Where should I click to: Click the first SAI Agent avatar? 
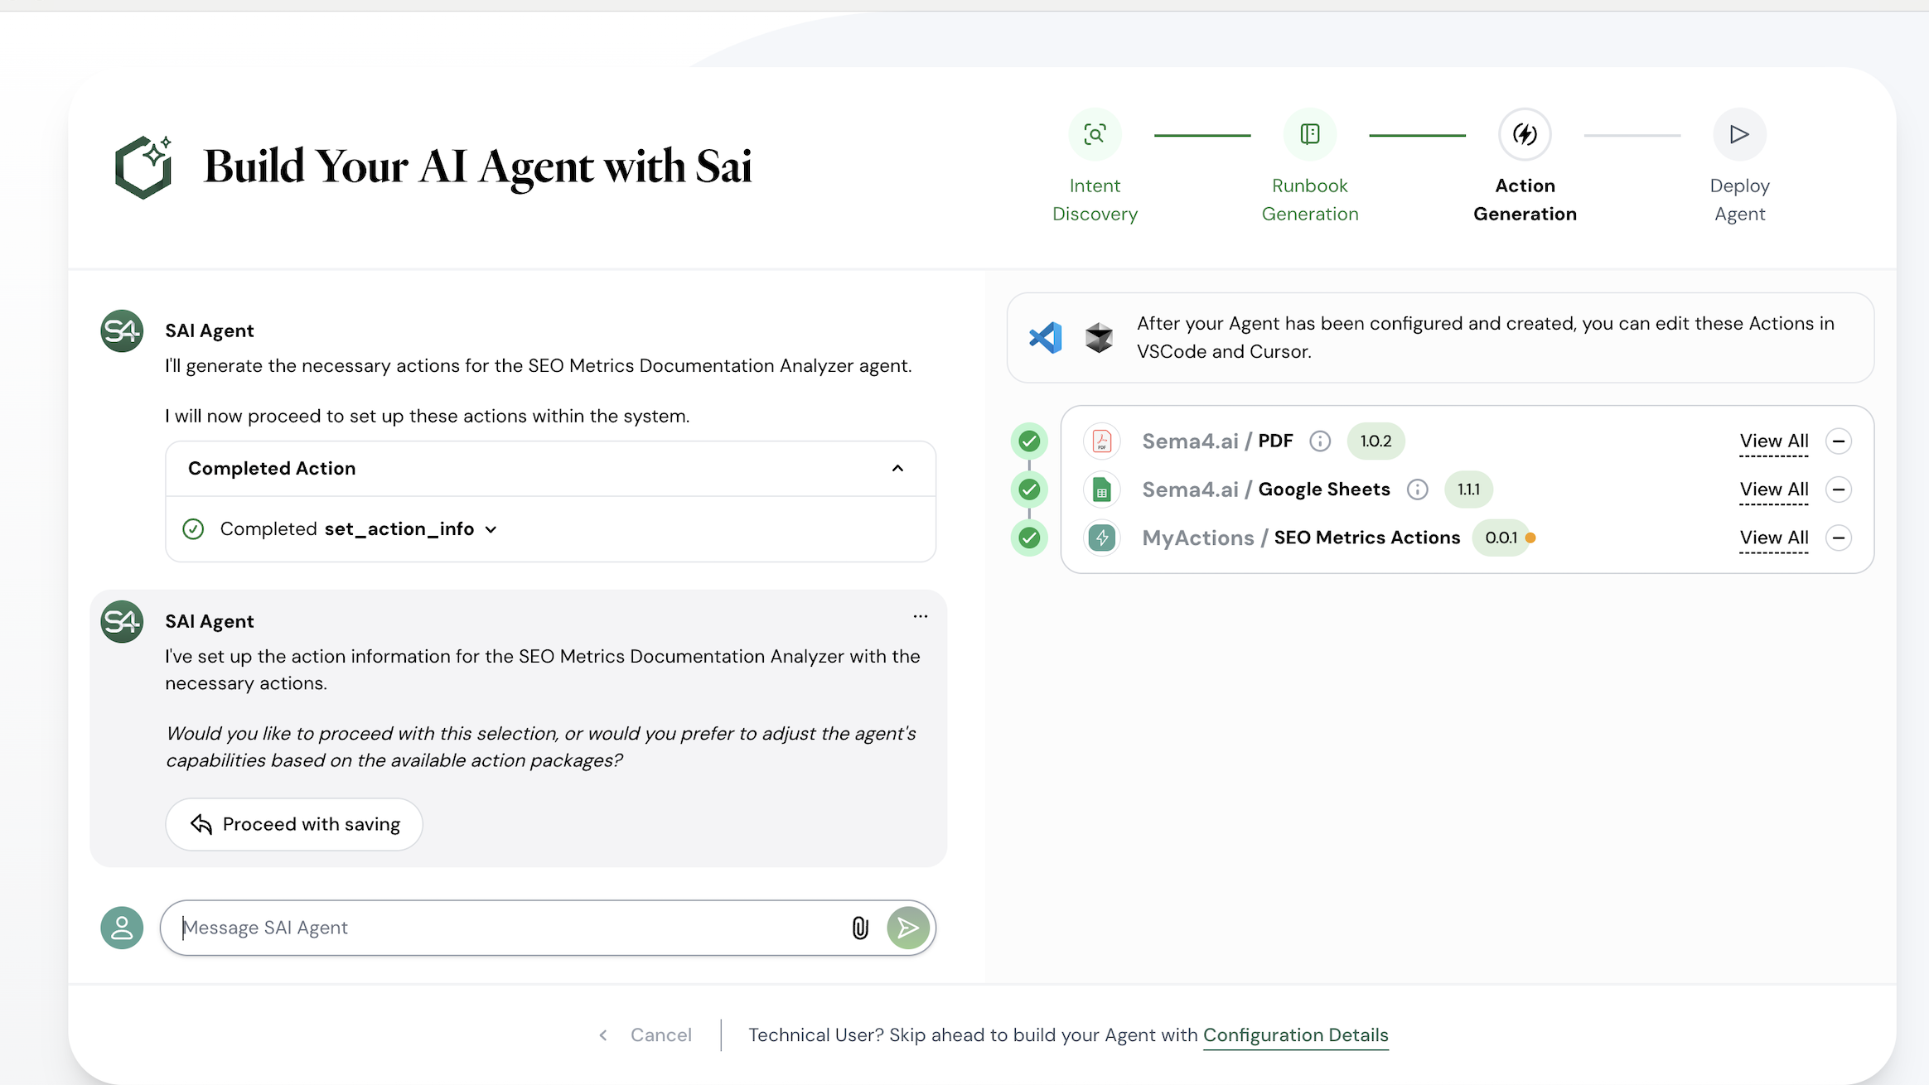[x=122, y=331]
